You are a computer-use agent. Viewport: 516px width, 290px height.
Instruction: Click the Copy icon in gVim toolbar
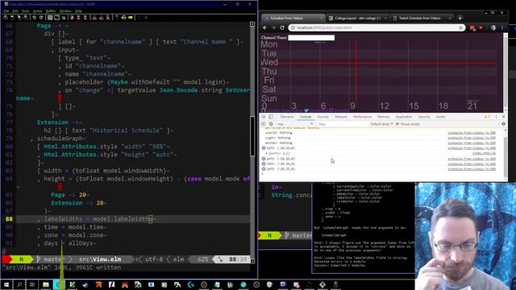(x=56, y=18)
